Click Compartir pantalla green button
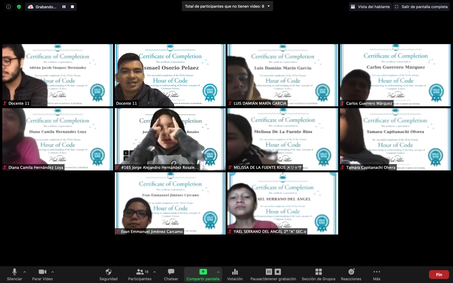The height and width of the screenshot is (283, 453). click(203, 275)
